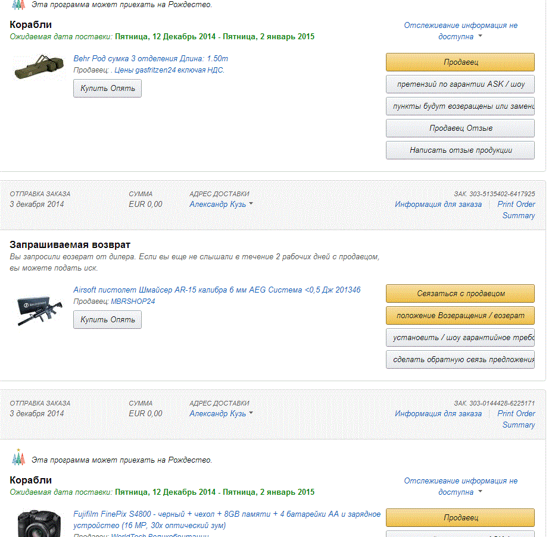Click Связаться с продавцом button

coord(460,293)
